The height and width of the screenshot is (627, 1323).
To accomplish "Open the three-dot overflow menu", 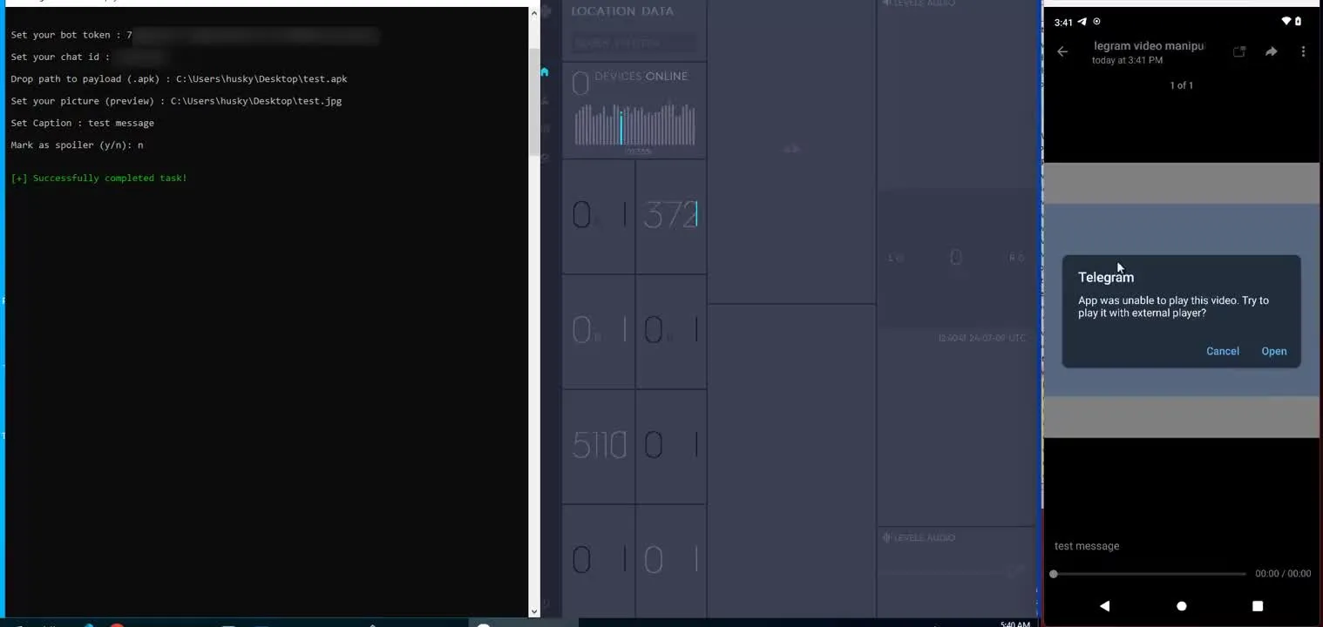I will 1303,52.
